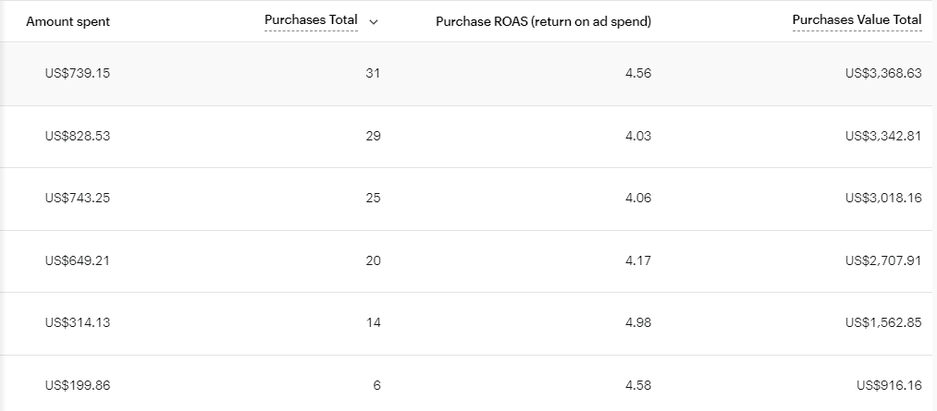
Task: Select the US$739.15 amount spent cell
Action: point(77,73)
